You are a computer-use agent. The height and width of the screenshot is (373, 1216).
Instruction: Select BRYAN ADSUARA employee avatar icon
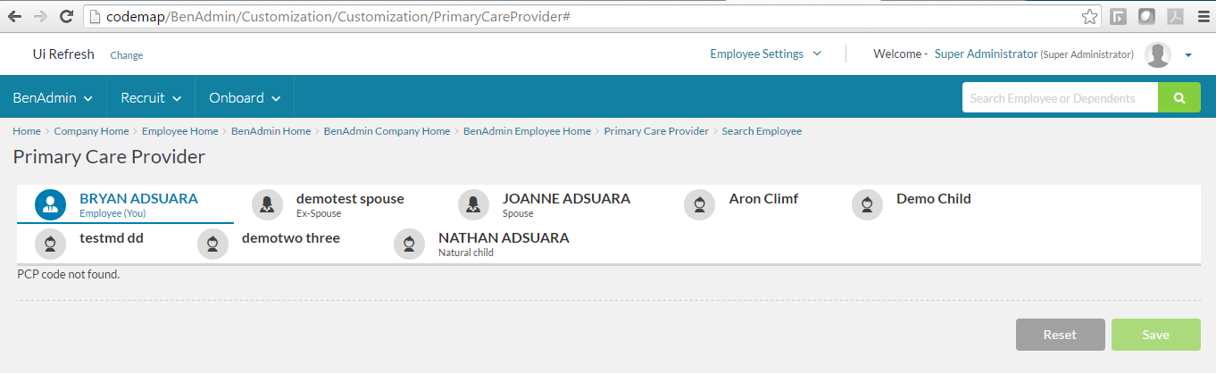(51, 205)
